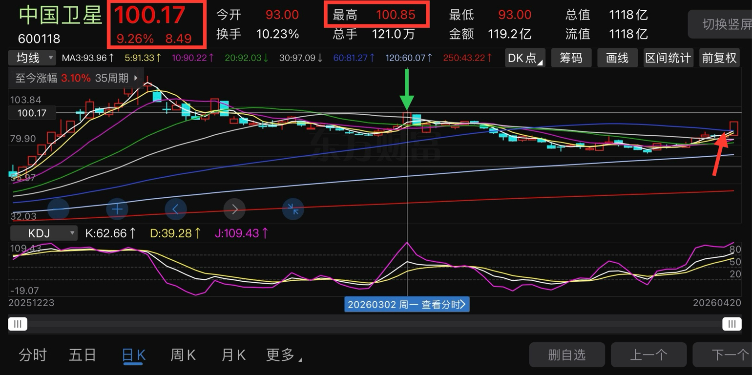
Task: Tap the 5:91.33 moving average label
Action: tap(143, 58)
